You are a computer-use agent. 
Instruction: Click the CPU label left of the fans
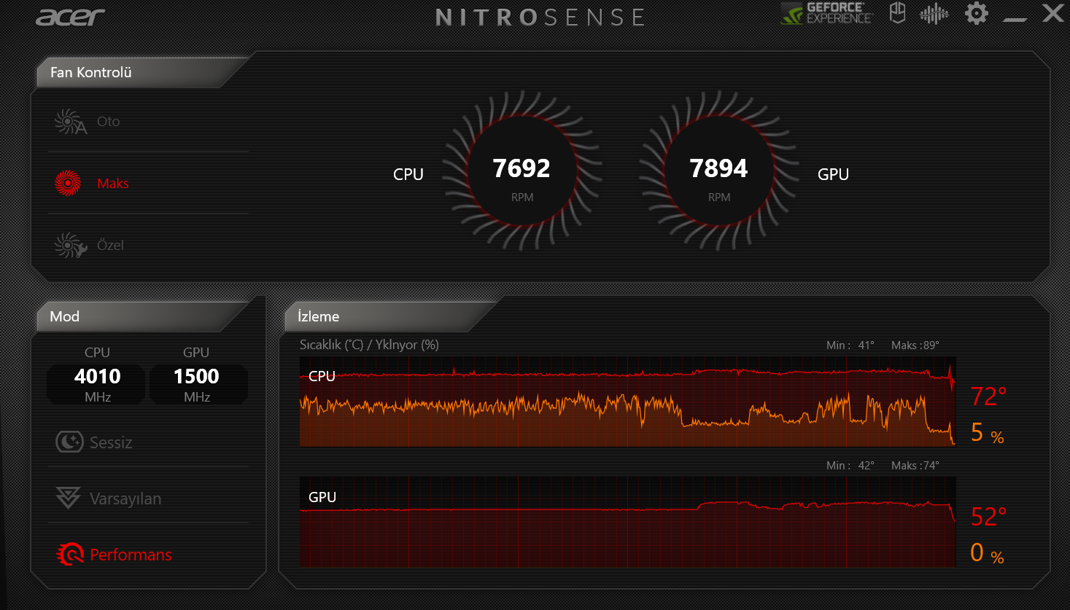[408, 174]
